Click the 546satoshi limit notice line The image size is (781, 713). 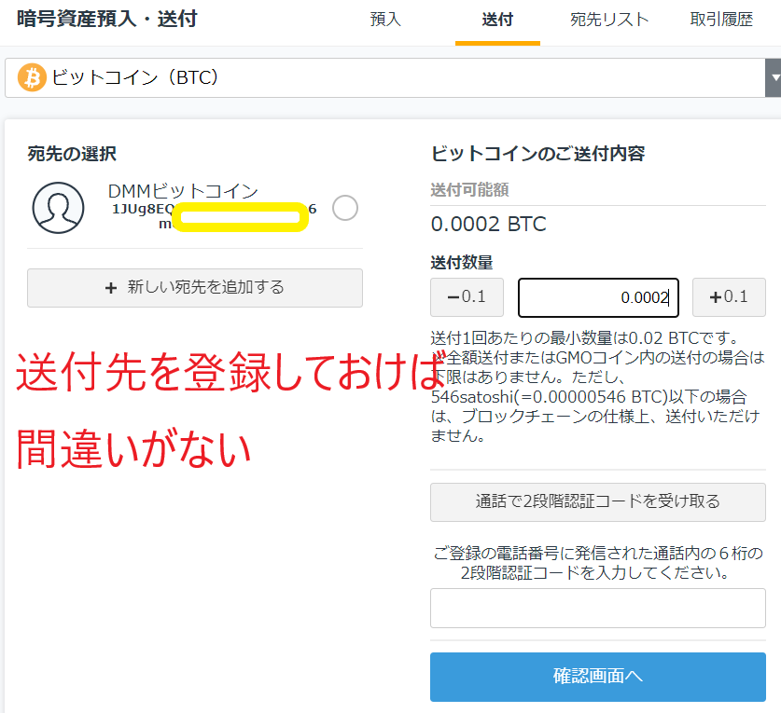click(x=589, y=397)
